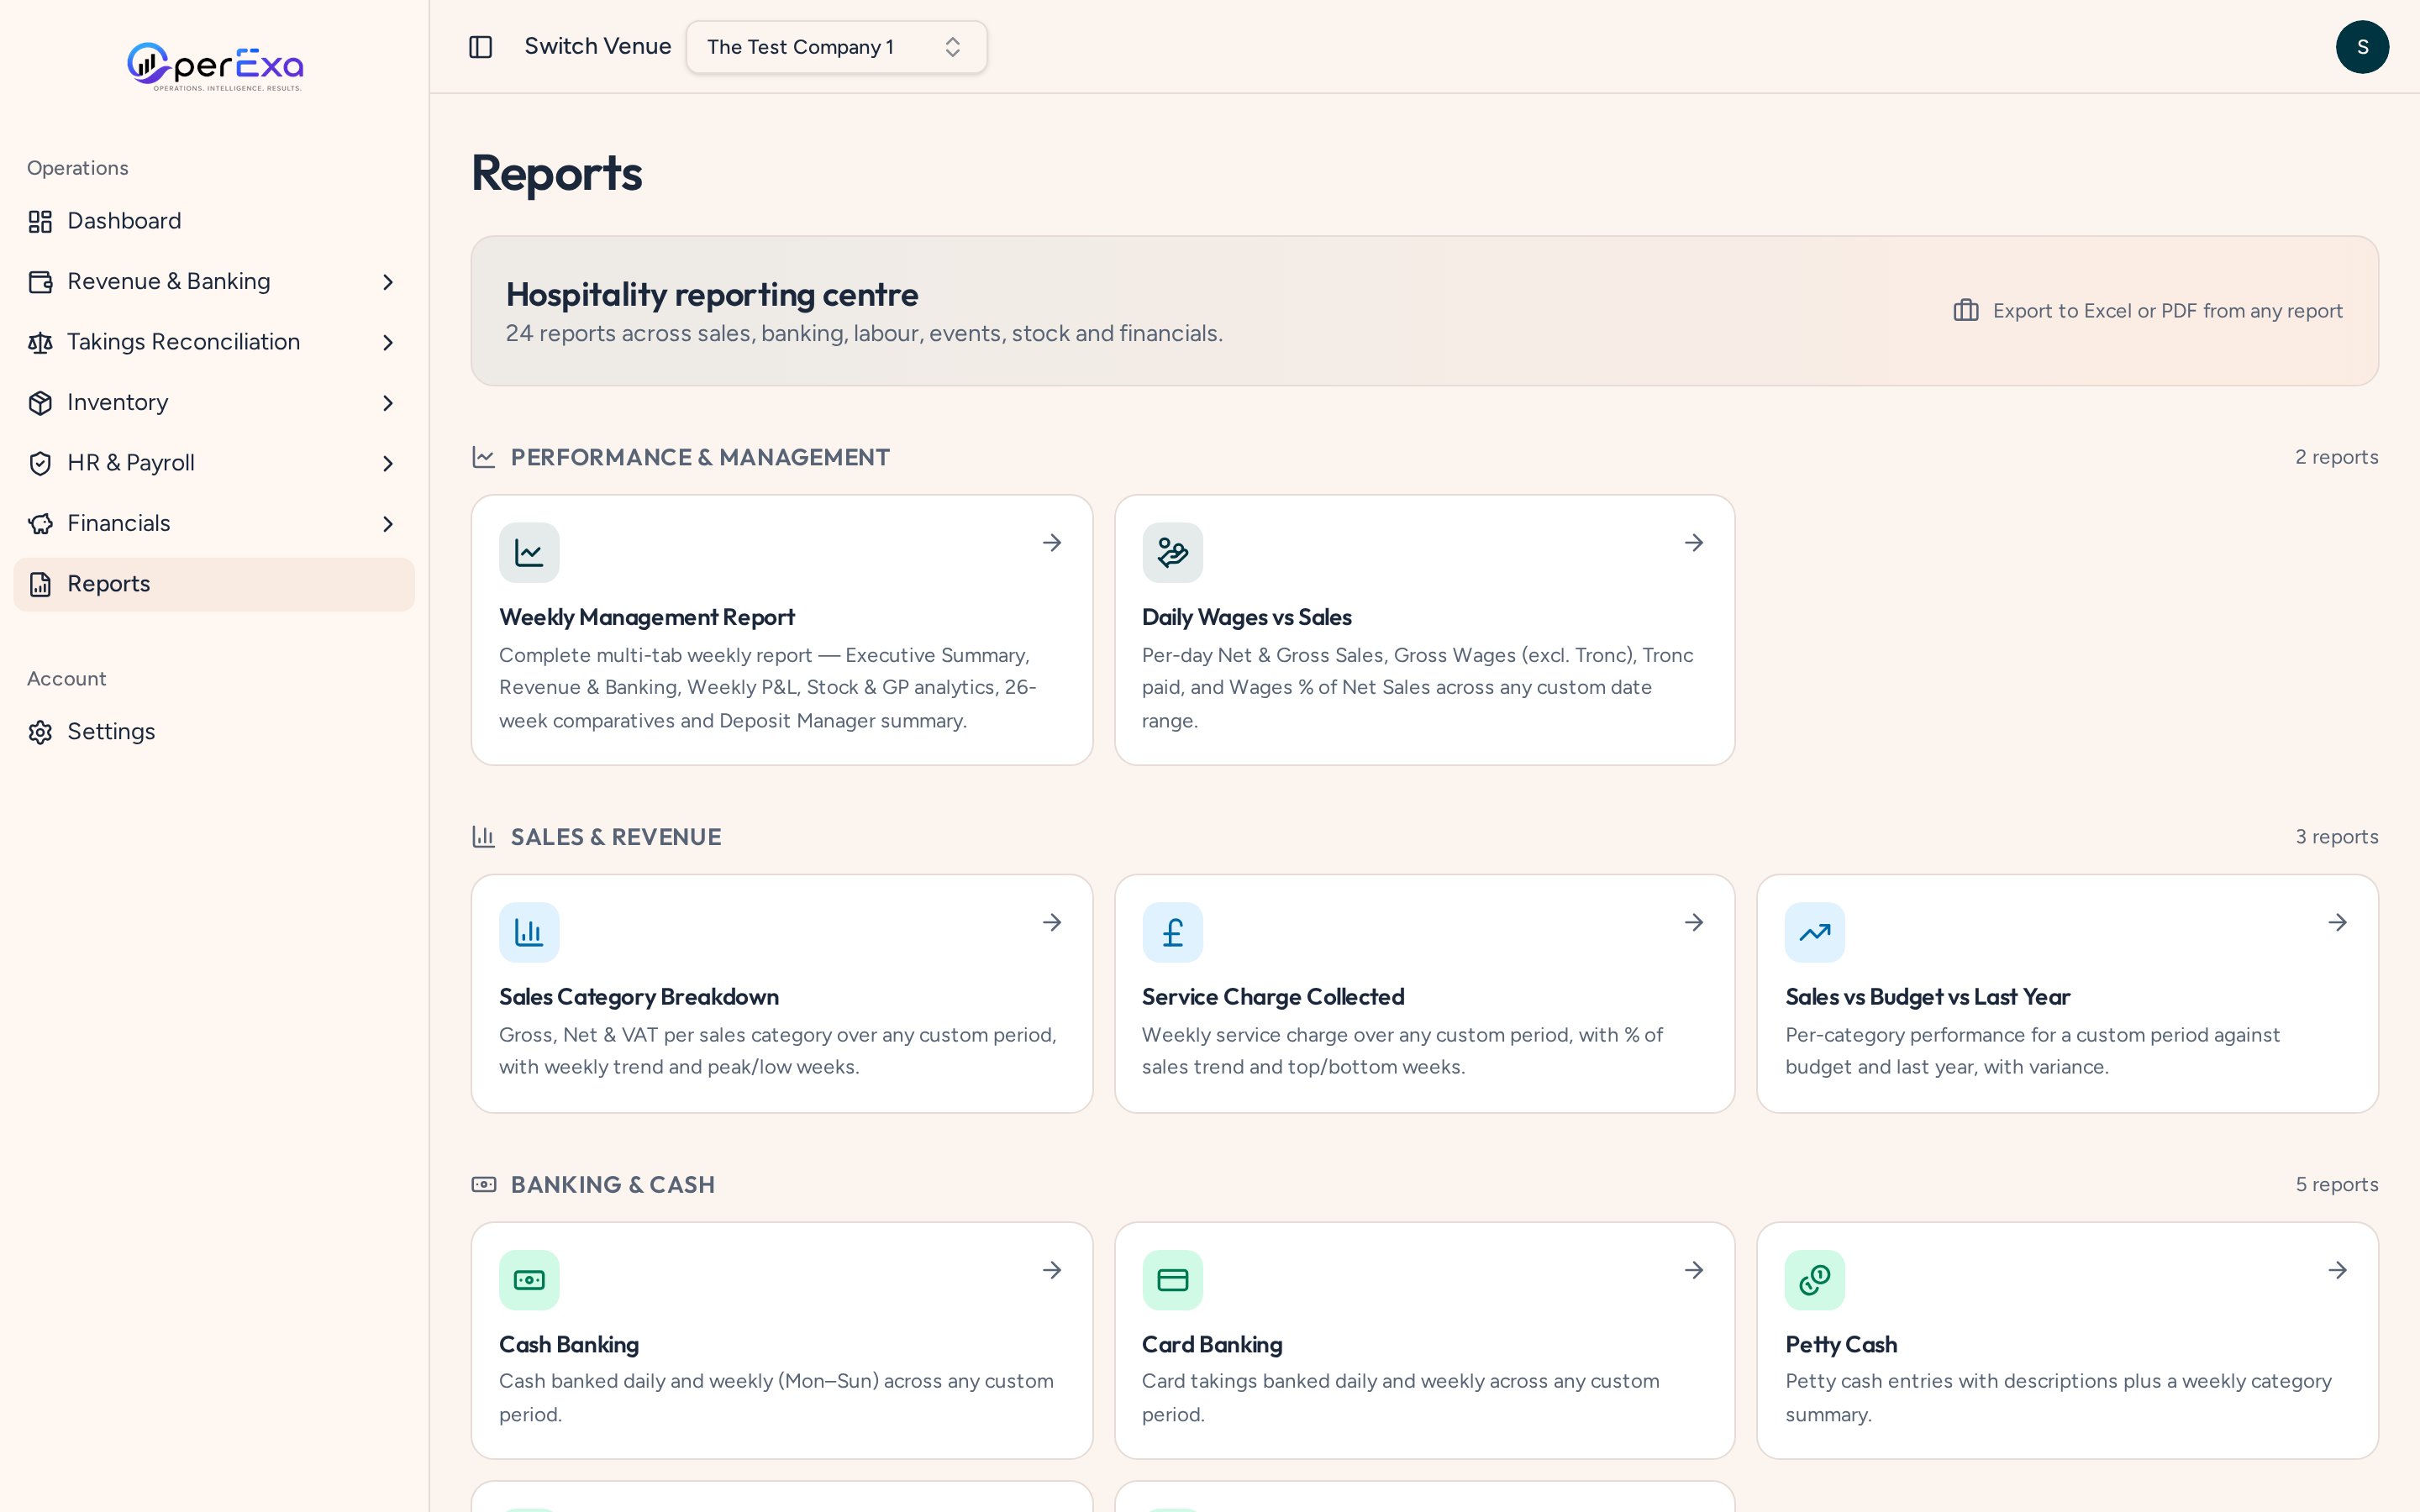Click the Revenue & Banking wallet icon

pos(40,282)
